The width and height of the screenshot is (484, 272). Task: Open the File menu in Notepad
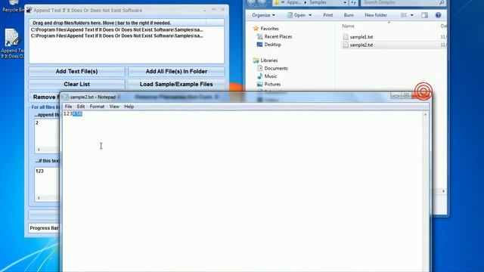[x=68, y=107]
